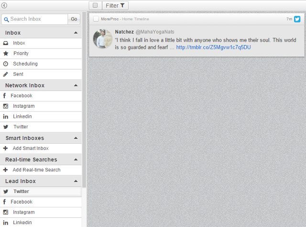Collapse the Inbox section

[76, 33]
